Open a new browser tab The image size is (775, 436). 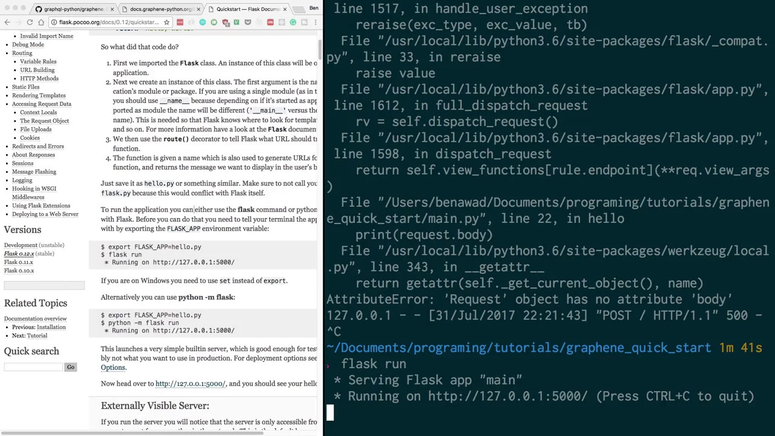pyautogui.click(x=299, y=10)
